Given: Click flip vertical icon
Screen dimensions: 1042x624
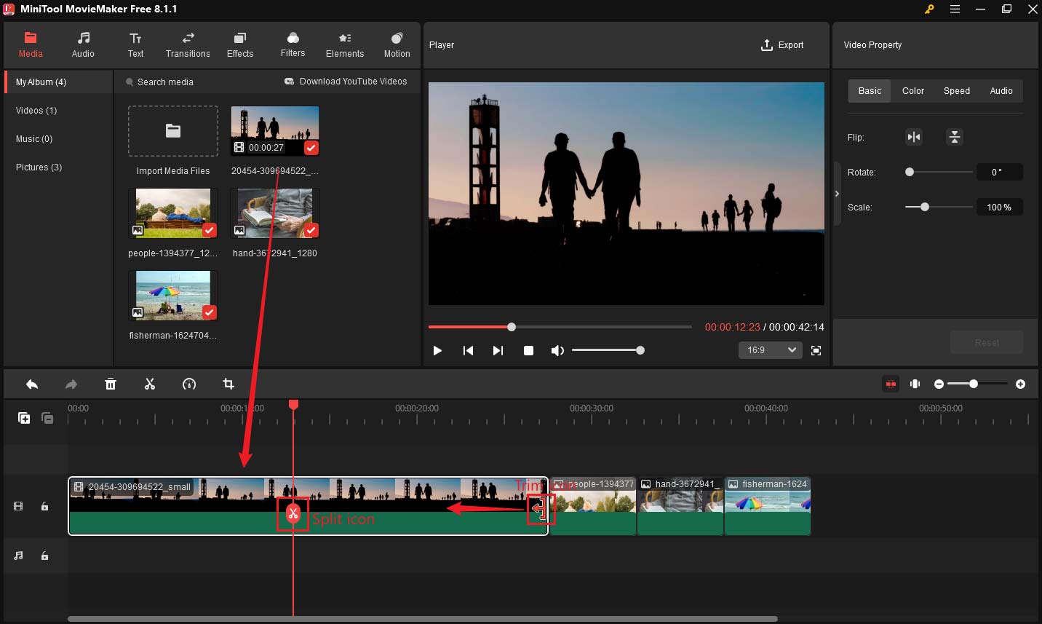Looking at the screenshot, I should click(x=955, y=137).
